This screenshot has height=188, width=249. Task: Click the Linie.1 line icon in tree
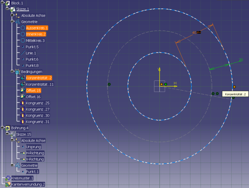click(23, 53)
